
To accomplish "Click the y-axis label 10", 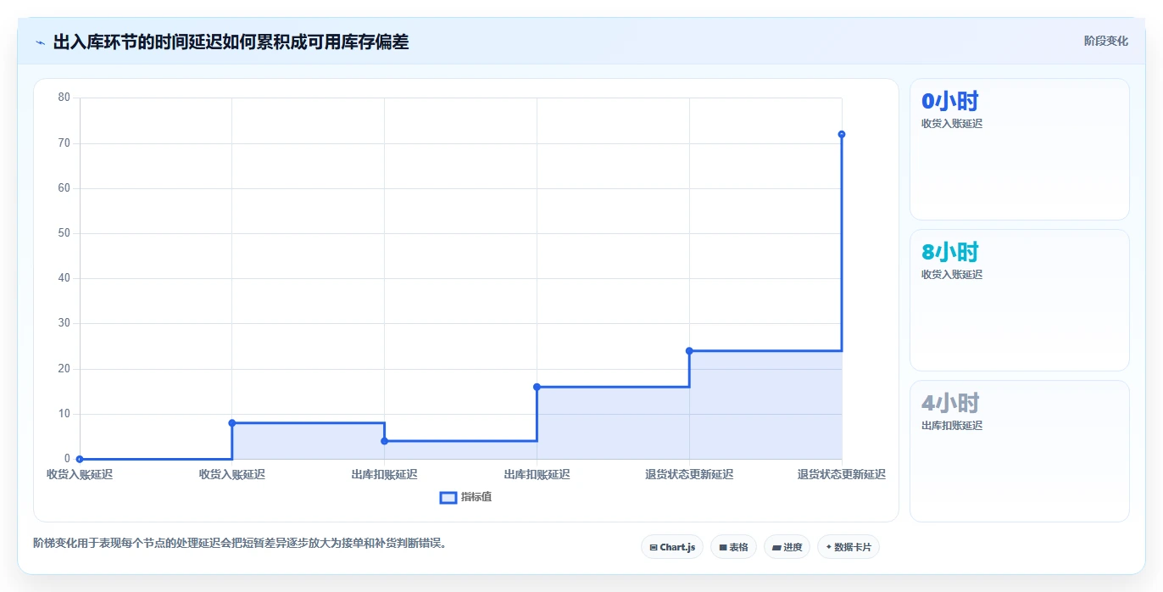I will [64, 414].
